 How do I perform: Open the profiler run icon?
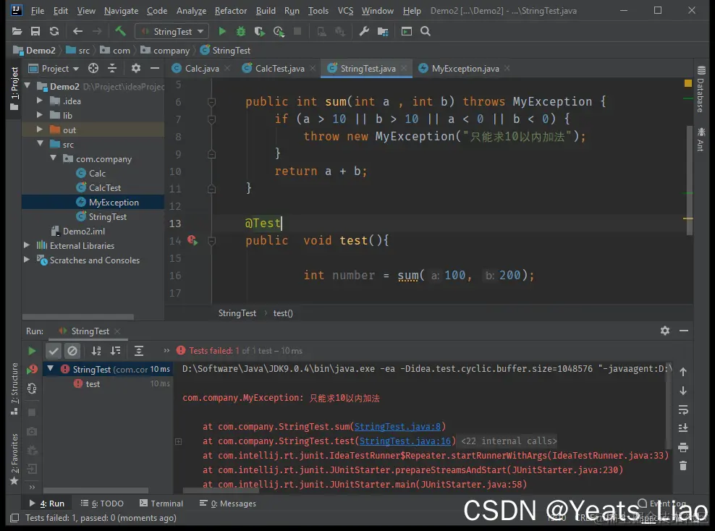[x=279, y=31]
